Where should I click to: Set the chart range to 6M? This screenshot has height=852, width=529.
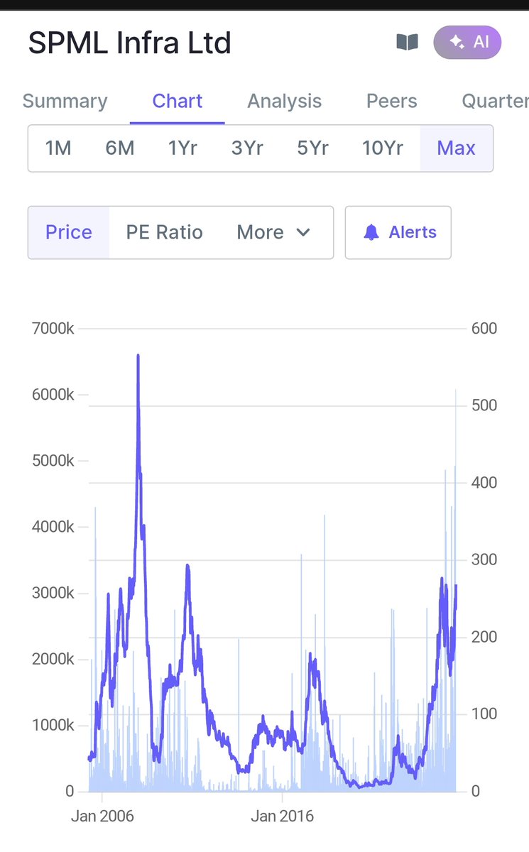120,148
